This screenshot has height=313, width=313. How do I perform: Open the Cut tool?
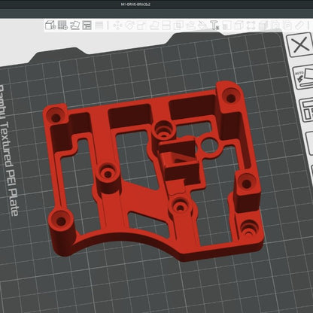(166, 26)
